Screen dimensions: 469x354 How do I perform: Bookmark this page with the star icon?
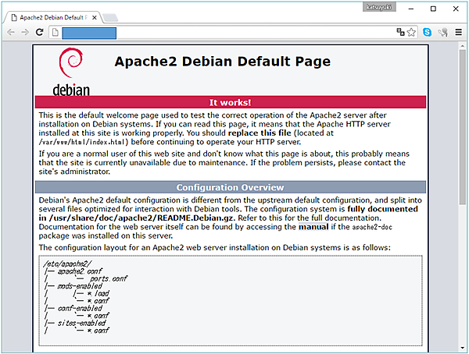[412, 32]
